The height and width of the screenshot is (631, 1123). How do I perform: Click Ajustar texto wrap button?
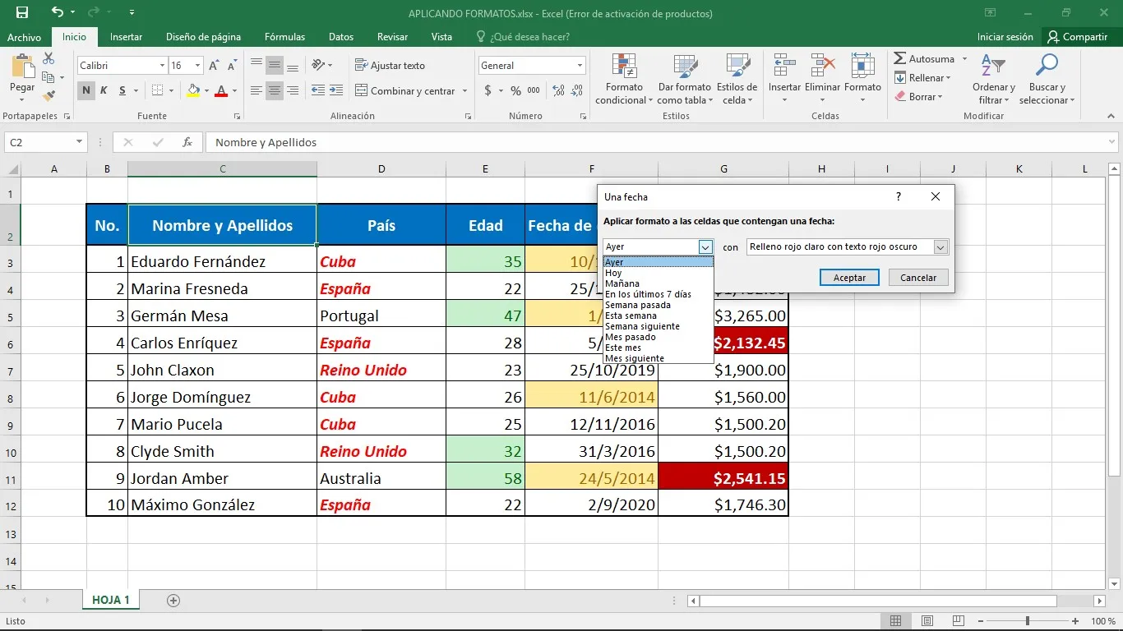point(391,65)
